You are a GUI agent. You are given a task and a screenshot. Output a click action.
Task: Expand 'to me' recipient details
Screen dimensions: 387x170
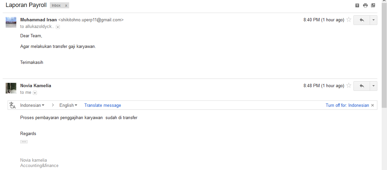coord(35,93)
